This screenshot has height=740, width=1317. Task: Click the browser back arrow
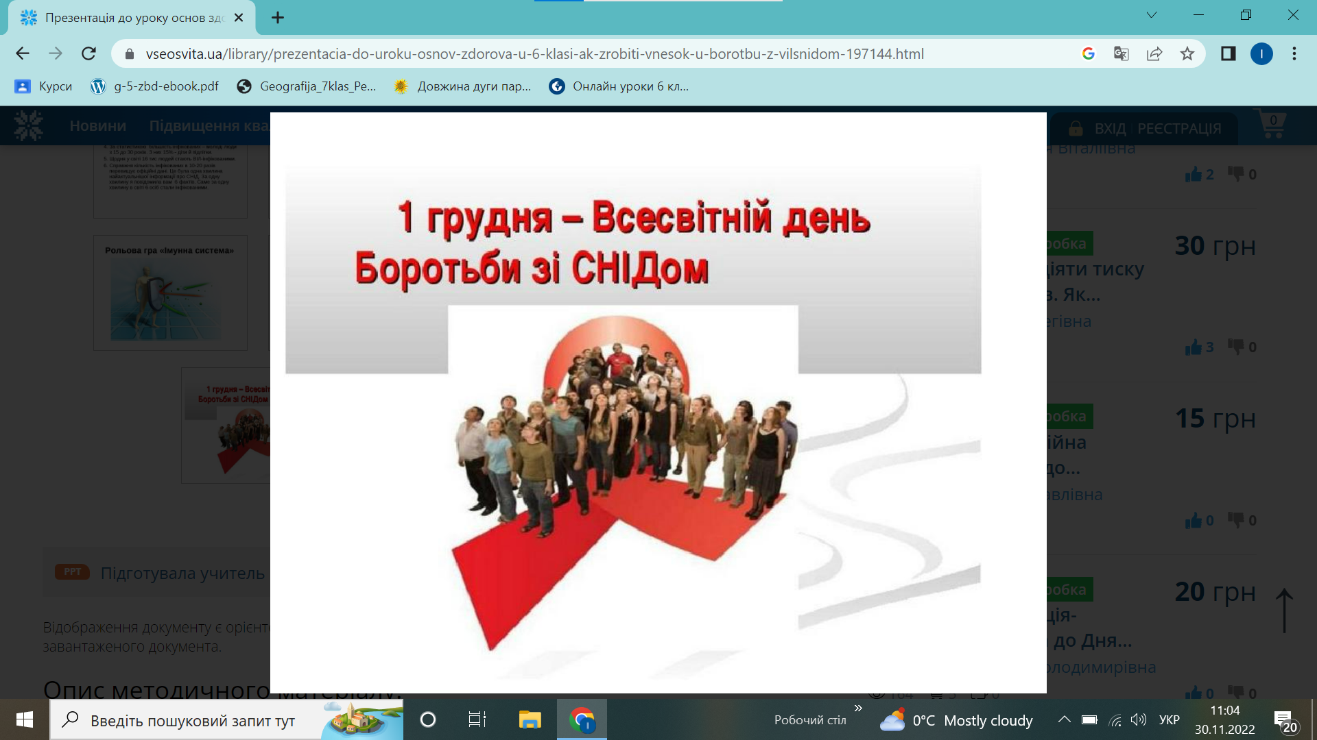point(23,53)
